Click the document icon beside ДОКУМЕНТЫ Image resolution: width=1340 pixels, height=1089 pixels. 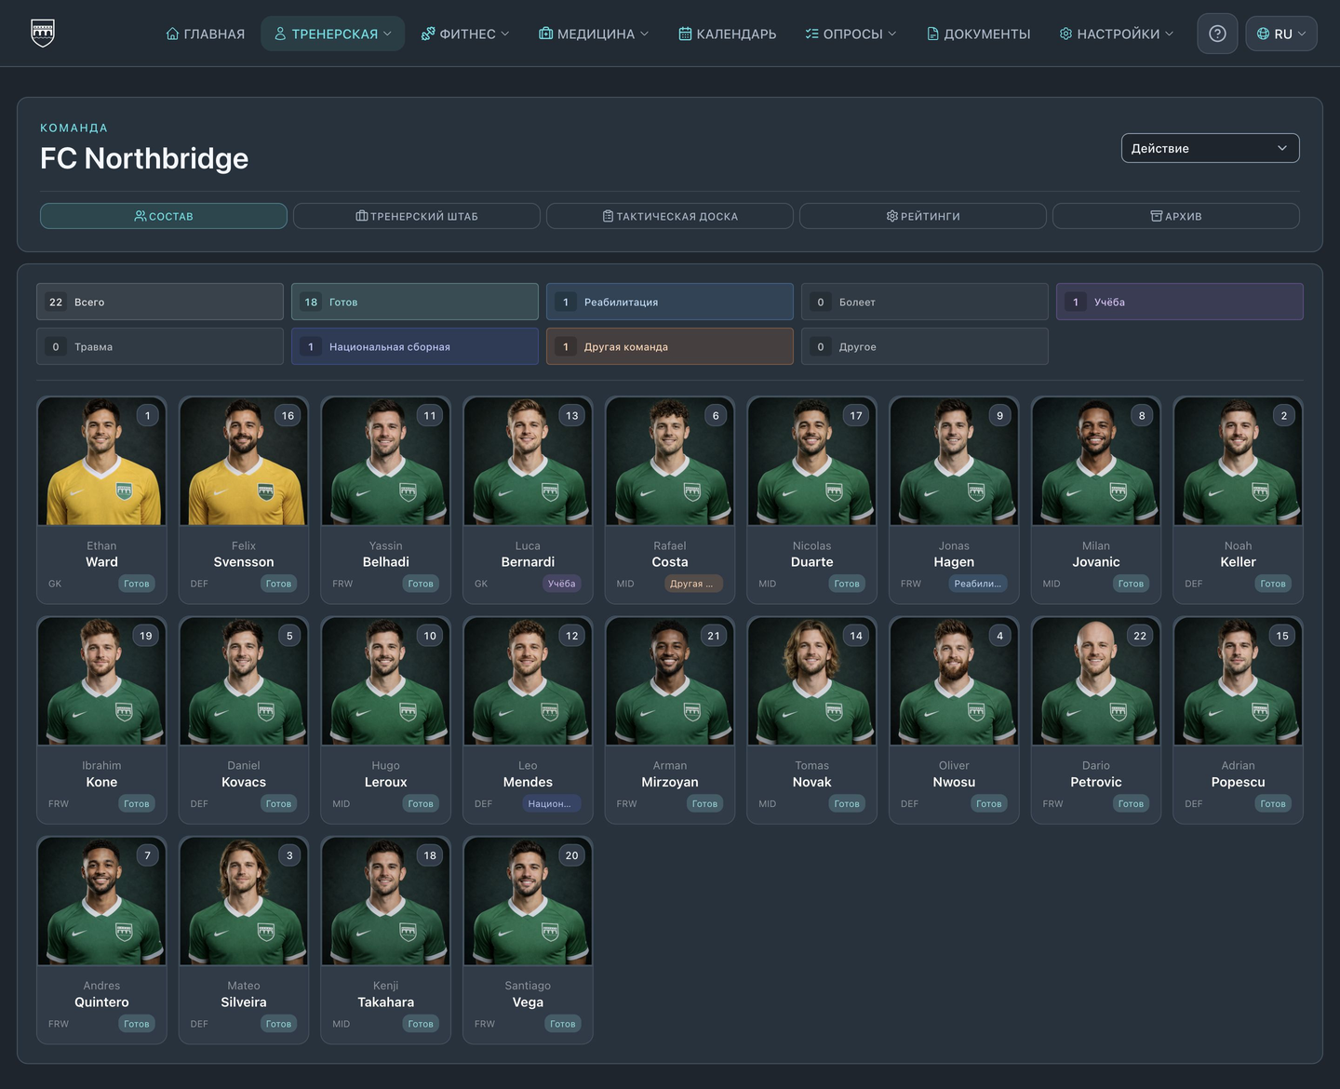(x=932, y=34)
